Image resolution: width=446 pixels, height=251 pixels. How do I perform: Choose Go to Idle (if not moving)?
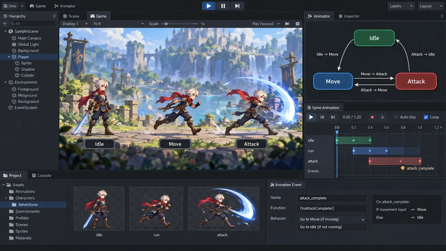pos(332,227)
